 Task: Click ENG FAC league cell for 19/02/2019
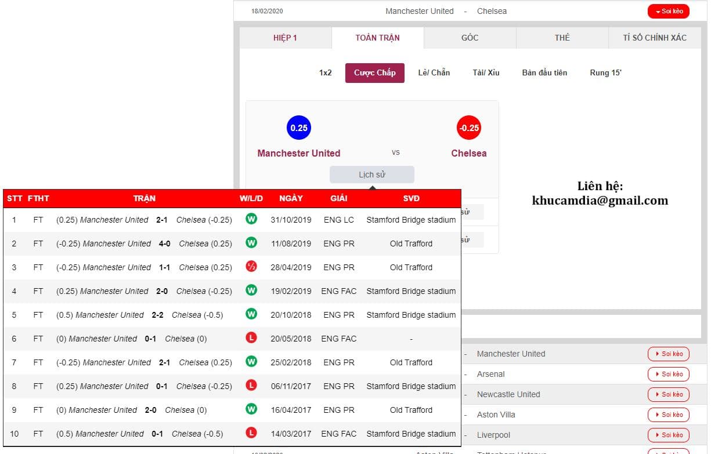pyautogui.click(x=339, y=291)
